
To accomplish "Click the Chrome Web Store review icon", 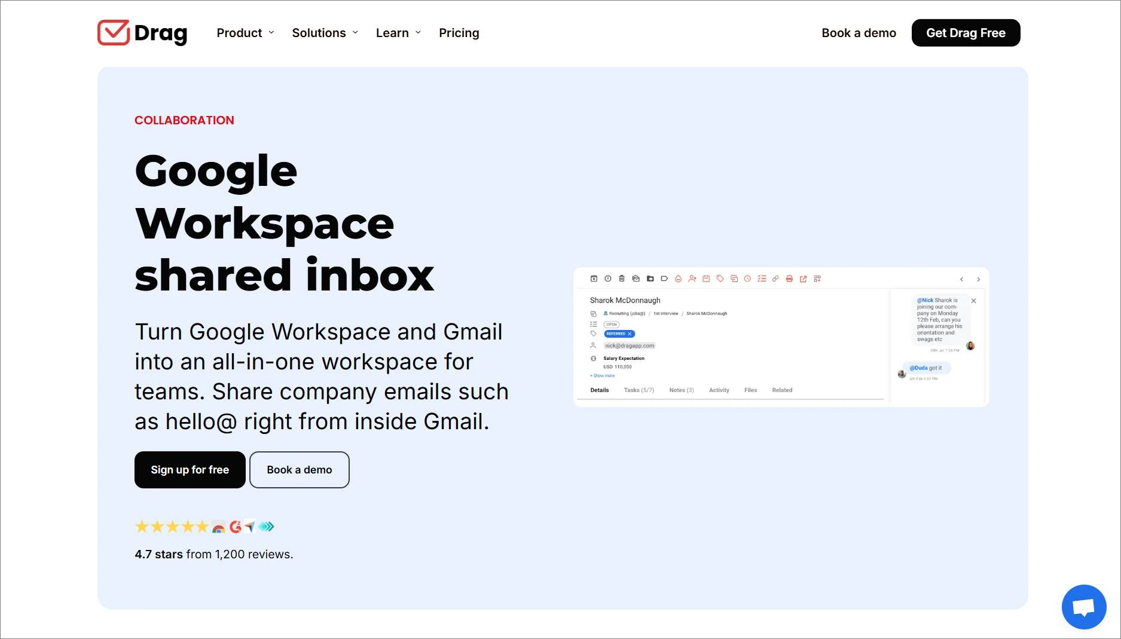I will [219, 527].
